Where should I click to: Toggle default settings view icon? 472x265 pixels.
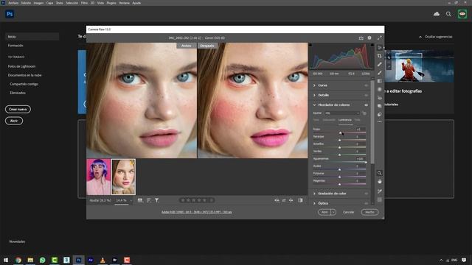click(x=300, y=200)
